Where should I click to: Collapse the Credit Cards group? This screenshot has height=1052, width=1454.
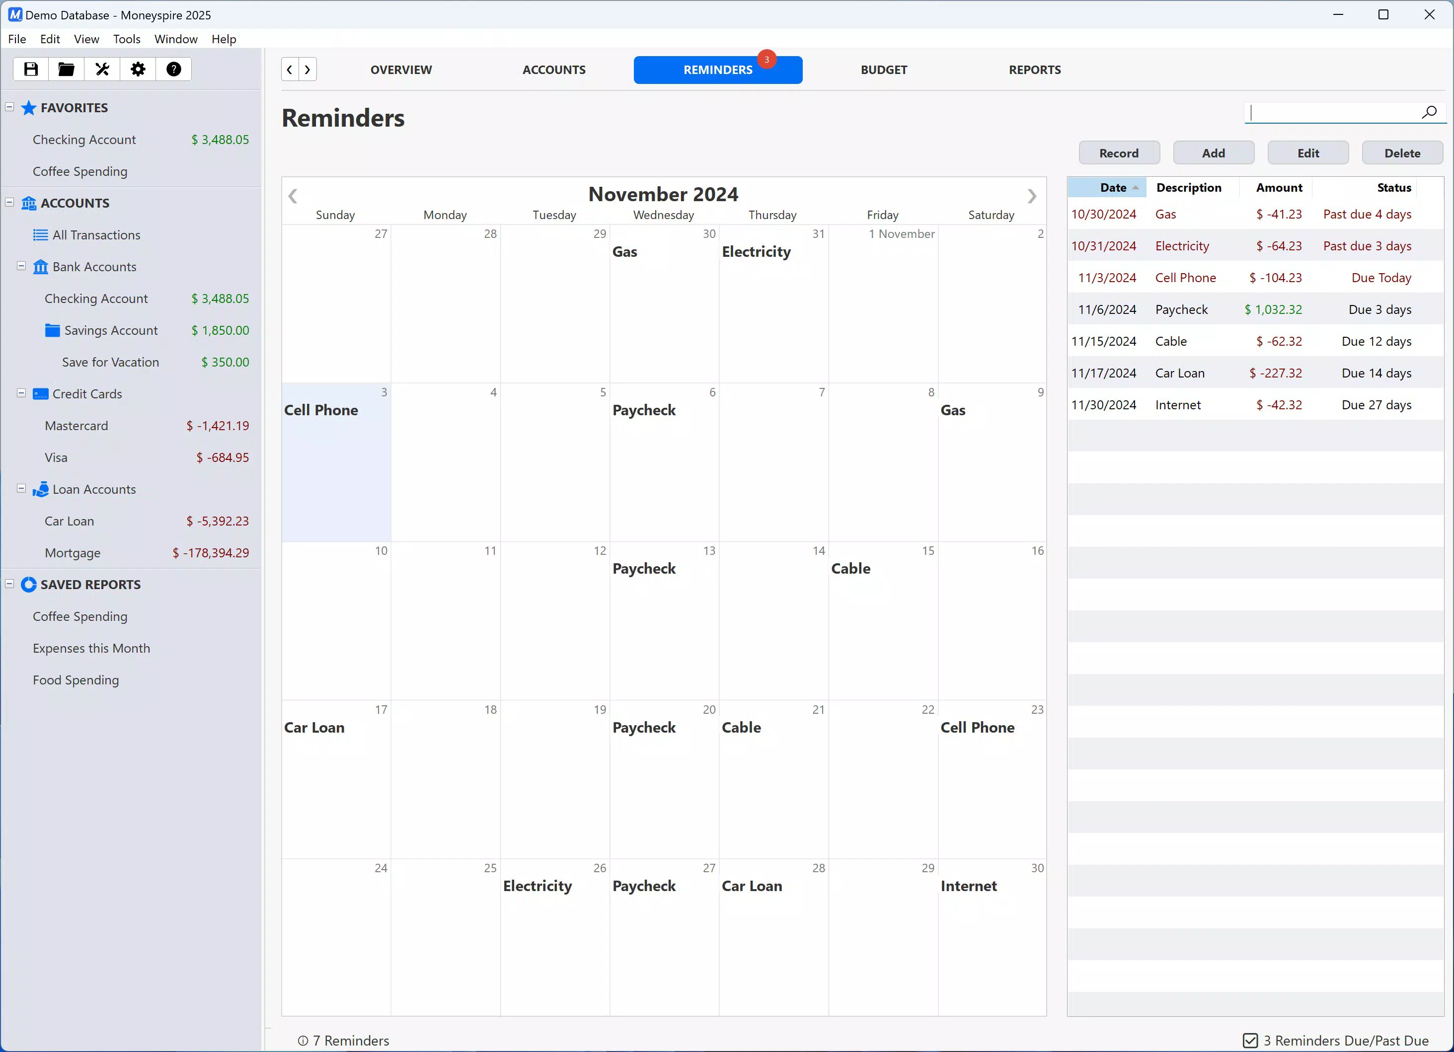(21, 393)
